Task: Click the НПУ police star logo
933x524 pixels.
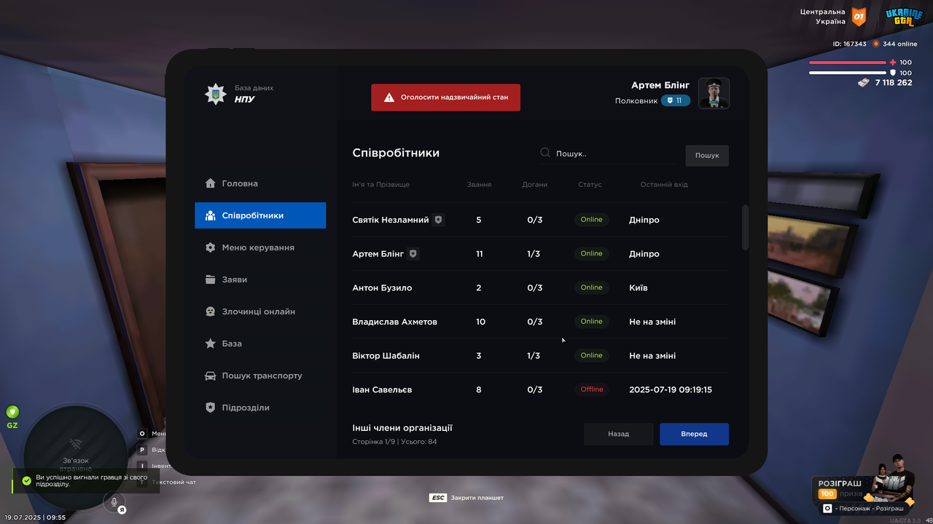Action: 215,94
